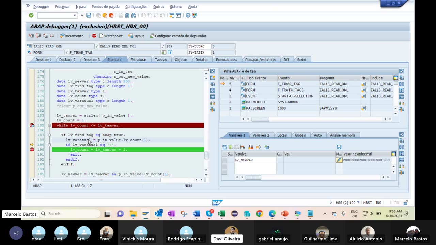This screenshot has height=245, width=436.
Task: Open the Processar menu
Action: (x=62, y=7)
